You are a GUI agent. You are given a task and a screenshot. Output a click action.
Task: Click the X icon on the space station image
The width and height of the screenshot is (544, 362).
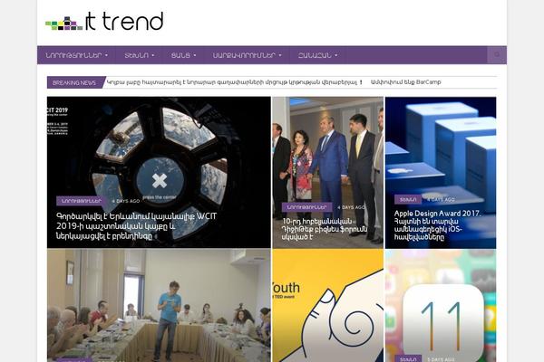pyautogui.click(x=160, y=181)
